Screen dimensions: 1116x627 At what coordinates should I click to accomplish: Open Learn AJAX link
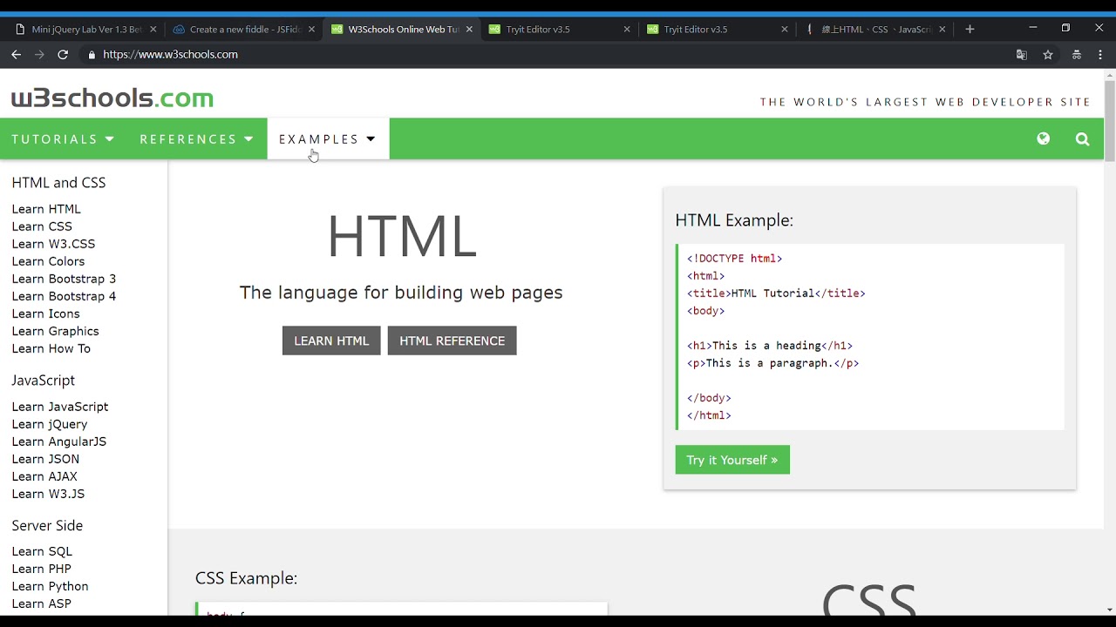tap(44, 476)
